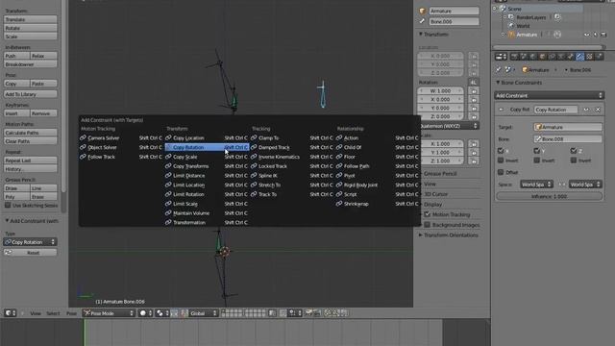Collapse the Bone Constraints panel
Screen dimensions: 615x346
pos(498,83)
